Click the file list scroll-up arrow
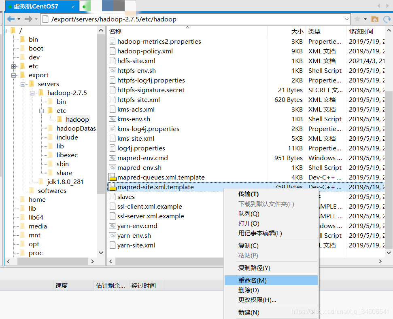 coord(389,30)
